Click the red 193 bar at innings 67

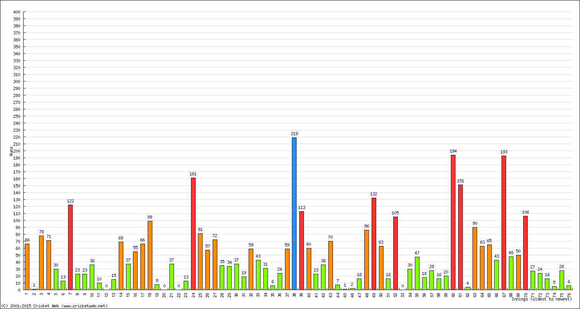tap(504, 222)
